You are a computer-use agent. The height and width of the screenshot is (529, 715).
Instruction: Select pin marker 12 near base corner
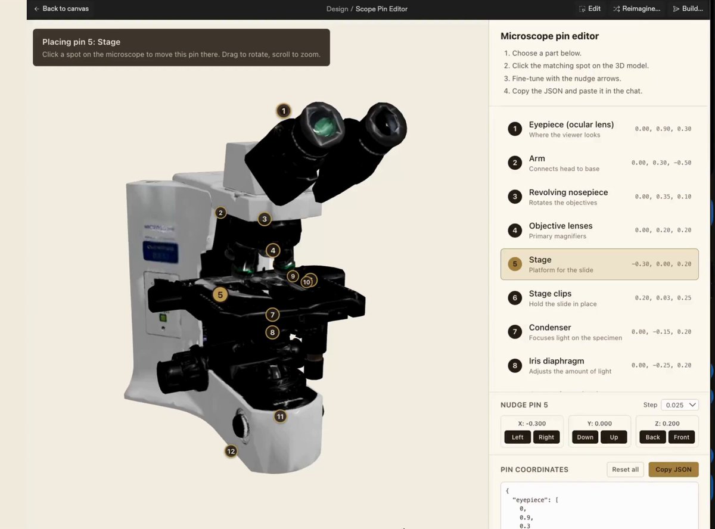[231, 451]
